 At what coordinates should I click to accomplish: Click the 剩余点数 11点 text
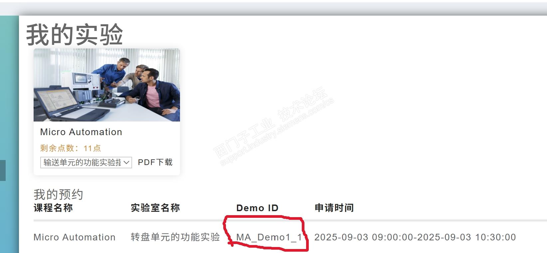coord(71,148)
